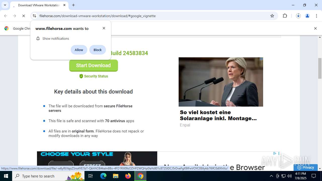Screen dimensions: 322x181
Task: Close the Download VMware Workstation tab
Action: coord(64,5)
